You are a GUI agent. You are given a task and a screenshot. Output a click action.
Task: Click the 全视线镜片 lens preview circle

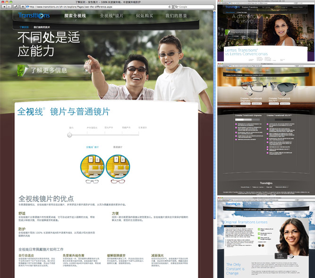tap(92, 167)
